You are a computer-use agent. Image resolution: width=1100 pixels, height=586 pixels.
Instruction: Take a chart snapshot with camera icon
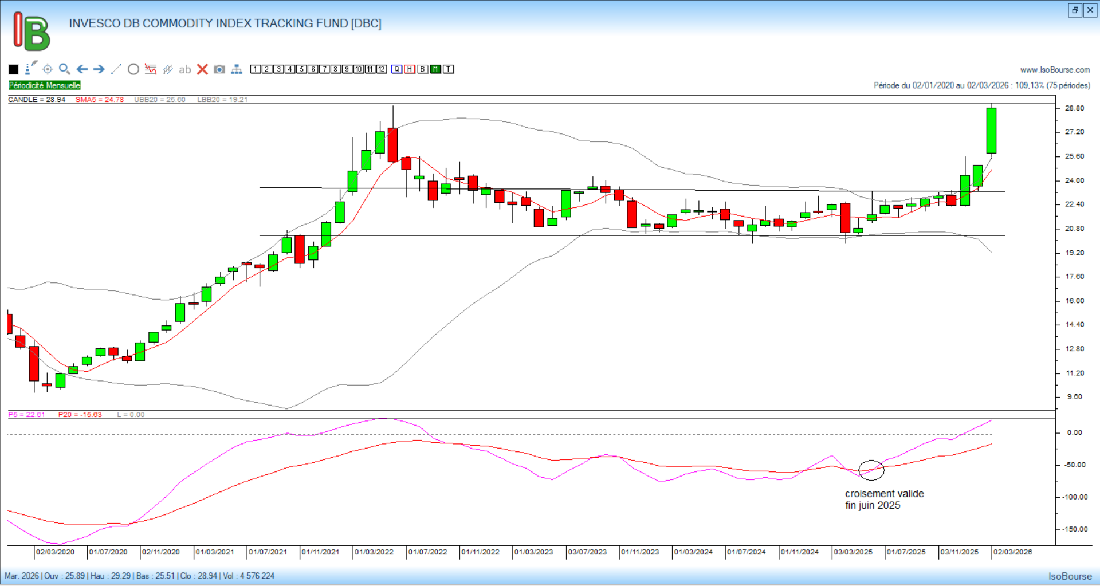219,69
